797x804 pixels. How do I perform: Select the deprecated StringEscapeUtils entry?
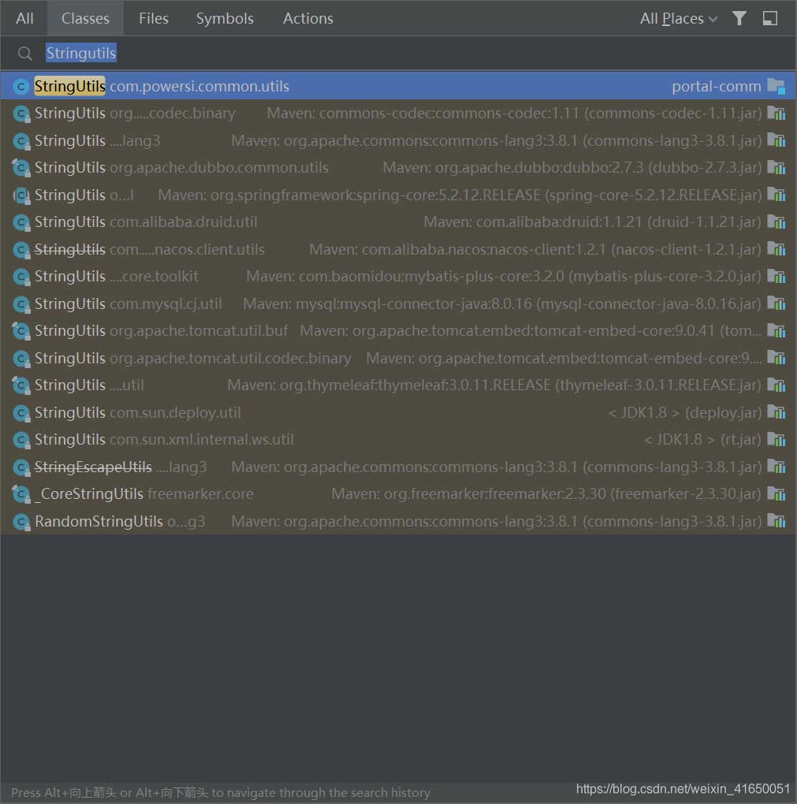pyautogui.click(x=93, y=467)
